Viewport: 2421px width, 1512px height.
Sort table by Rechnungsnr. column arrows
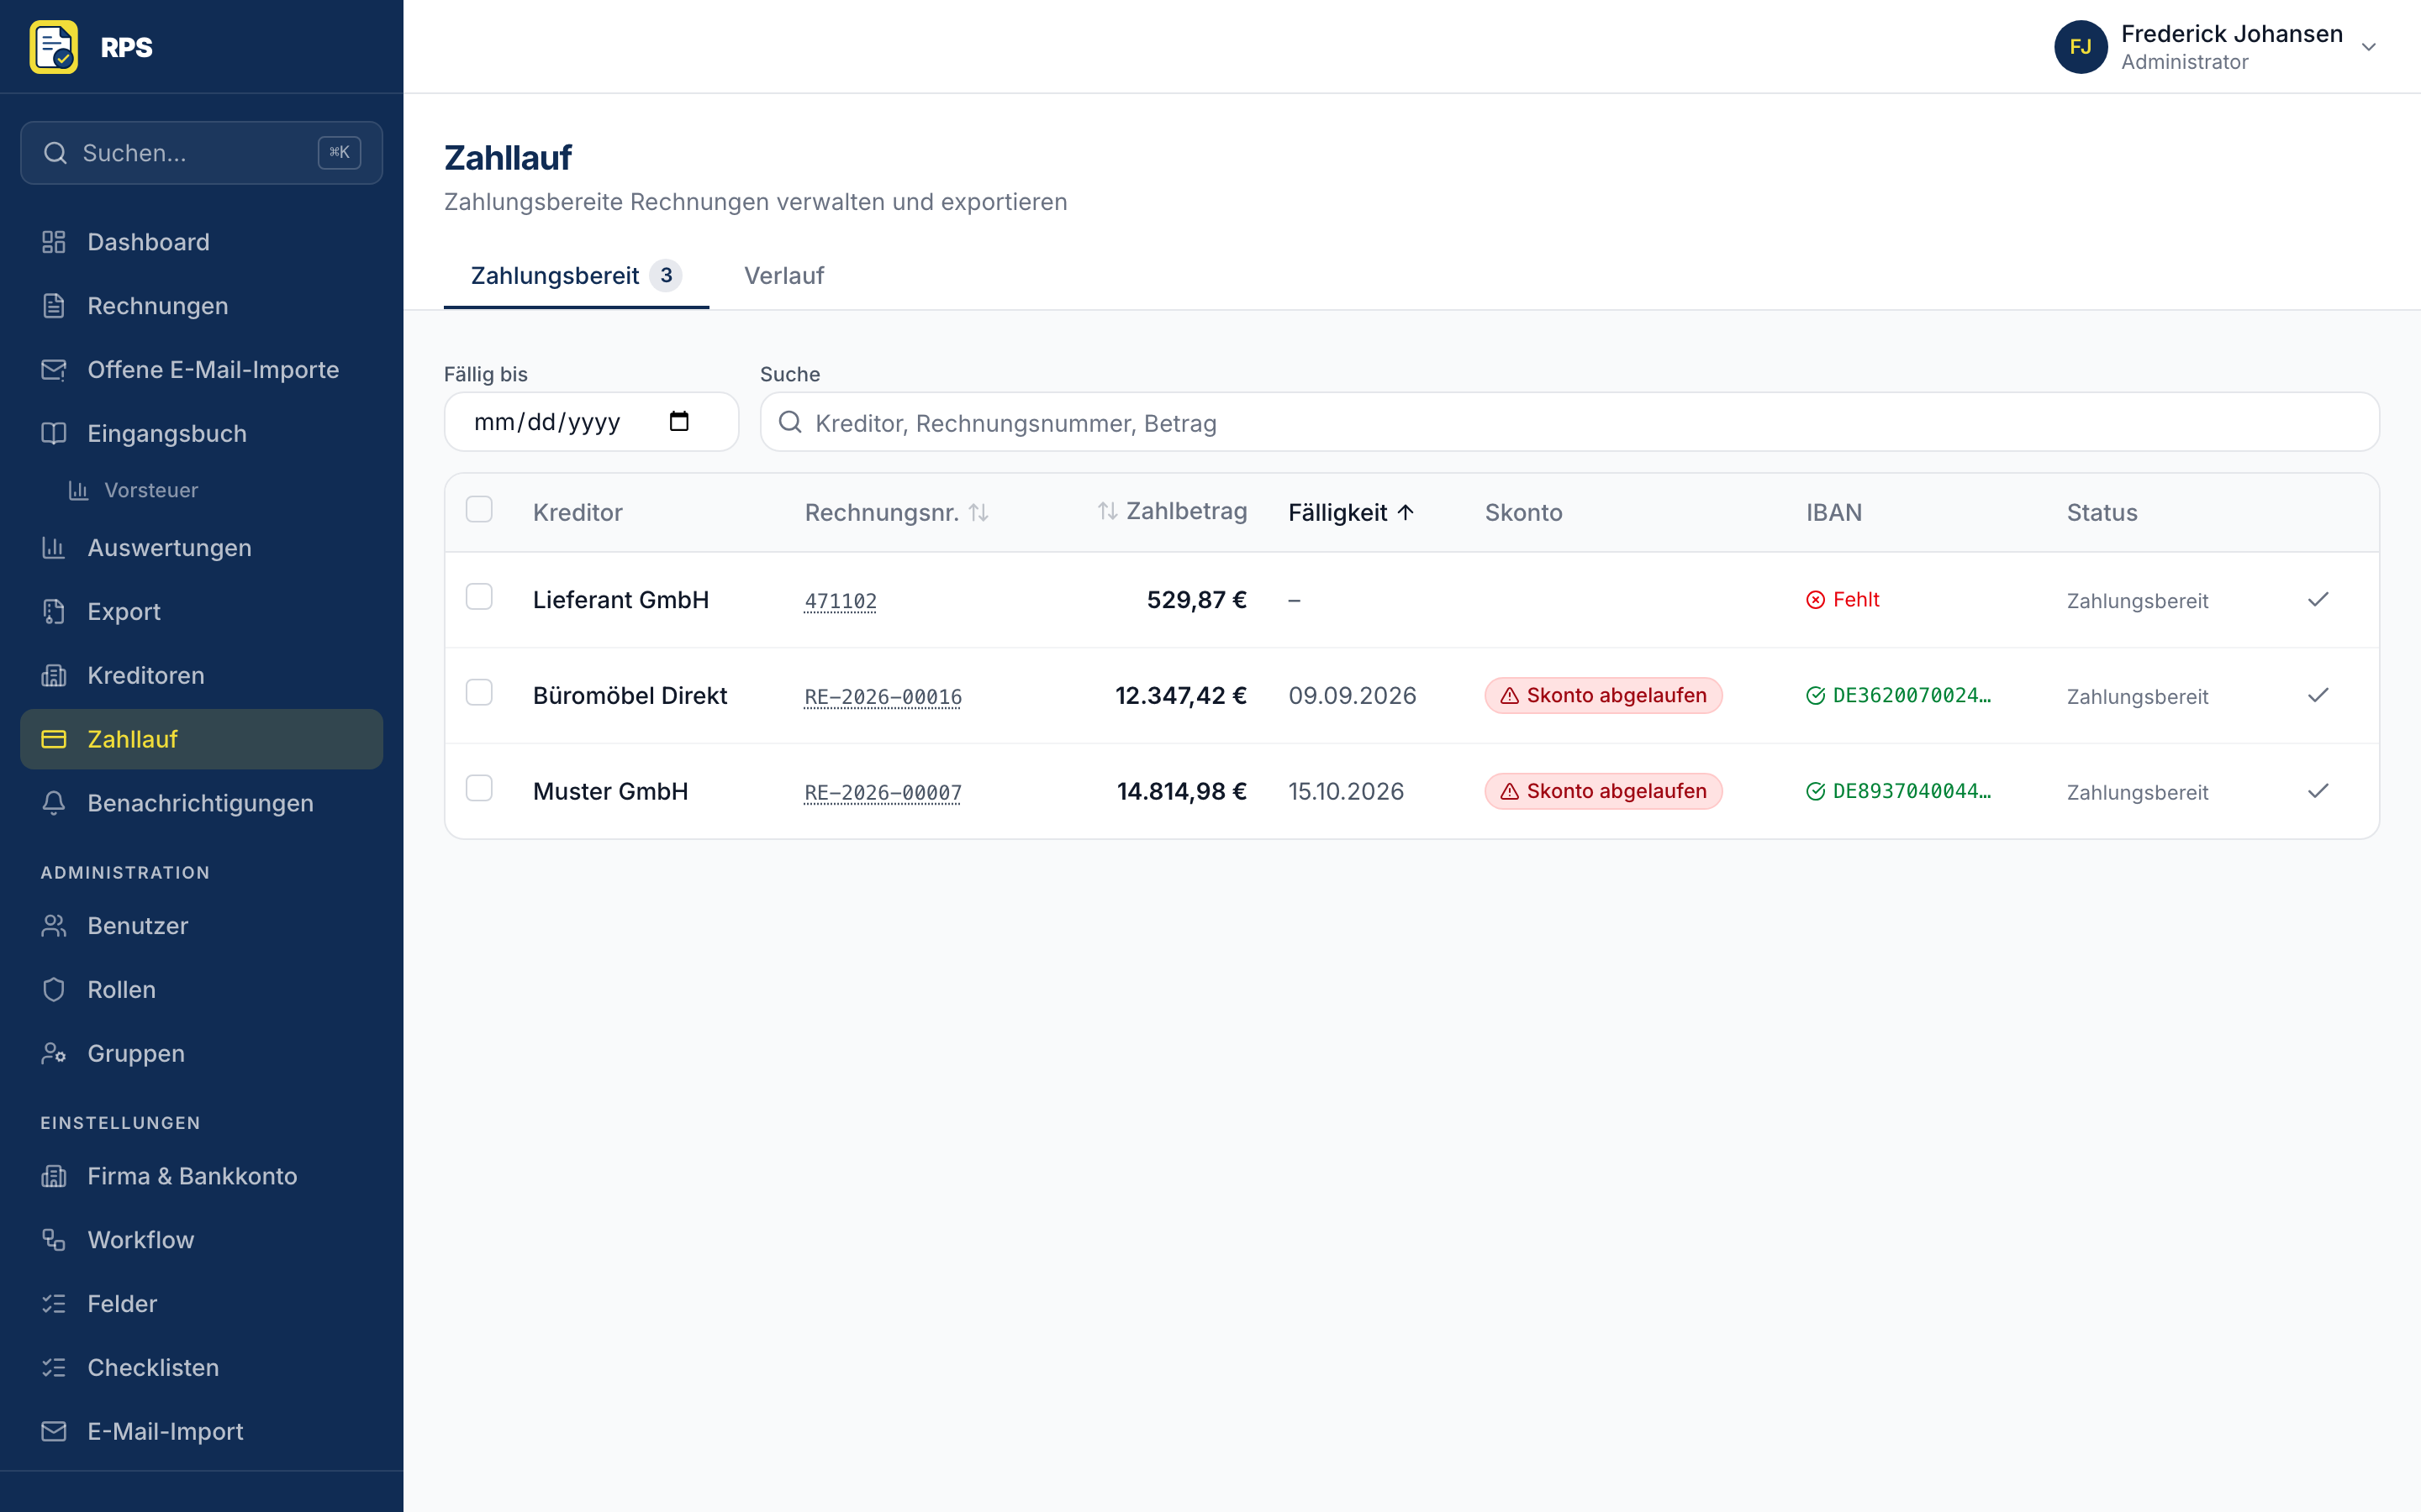(978, 513)
